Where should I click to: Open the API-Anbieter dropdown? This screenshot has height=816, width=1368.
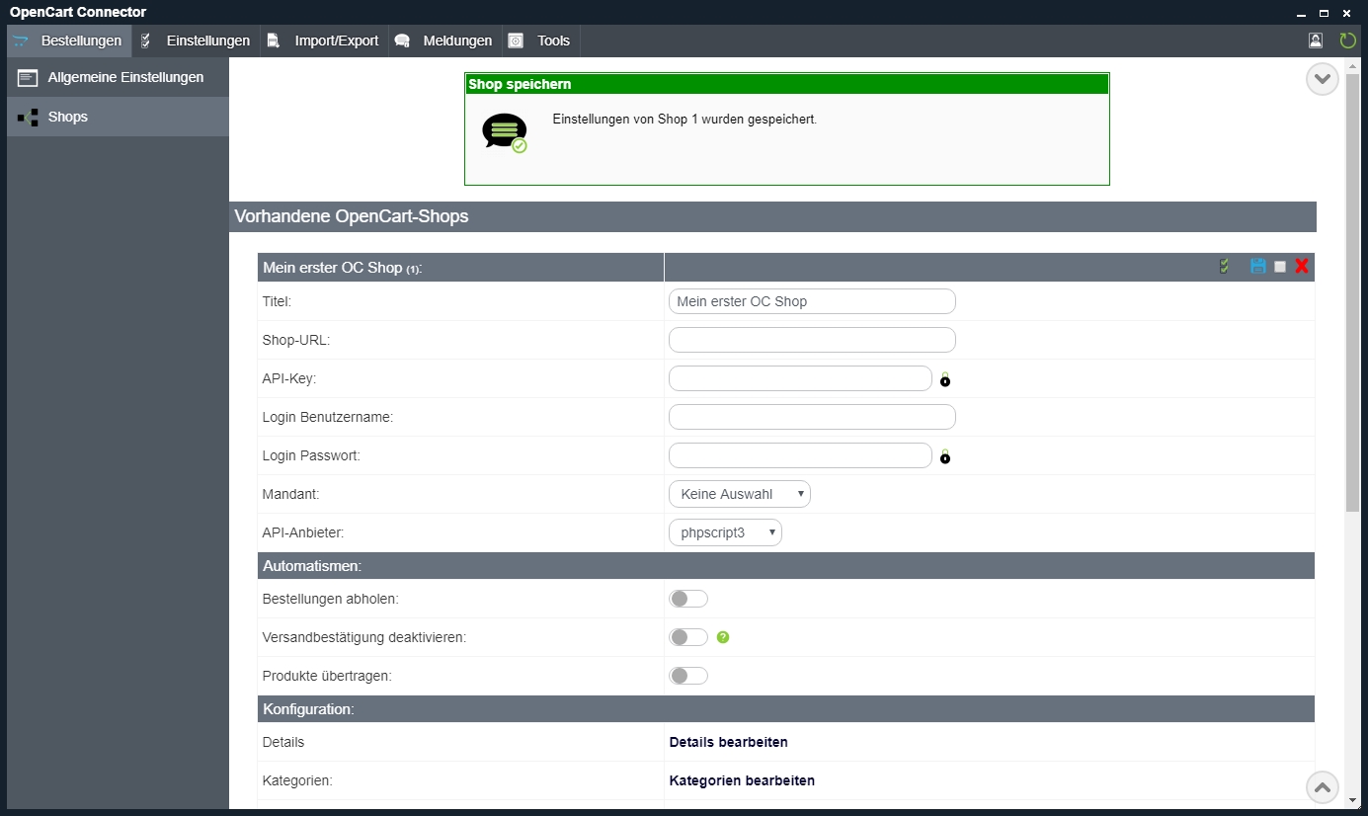coord(725,532)
